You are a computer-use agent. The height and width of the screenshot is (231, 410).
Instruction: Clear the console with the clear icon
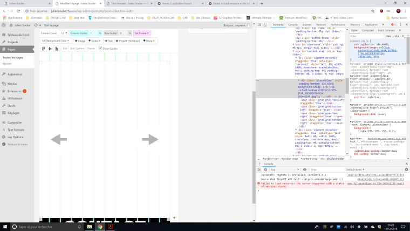click(x=265, y=169)
